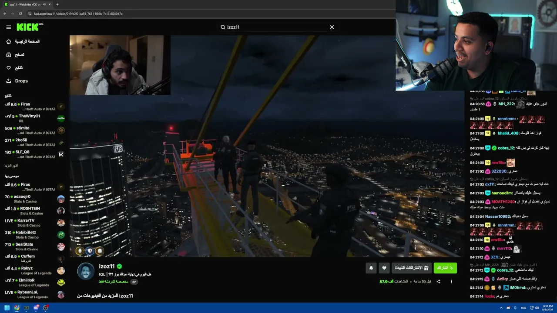This screenshot has height=313, width=557.
Task: Open ElmiilloR recommended channel
Action: click(x=35, y=283)
